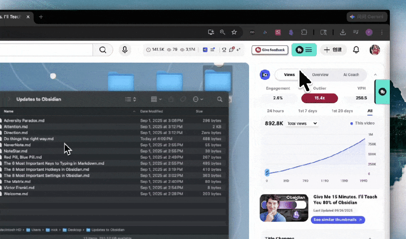Click the install app icon in address bar
This screenshot has height=239, width=406.
pos(211,32)
